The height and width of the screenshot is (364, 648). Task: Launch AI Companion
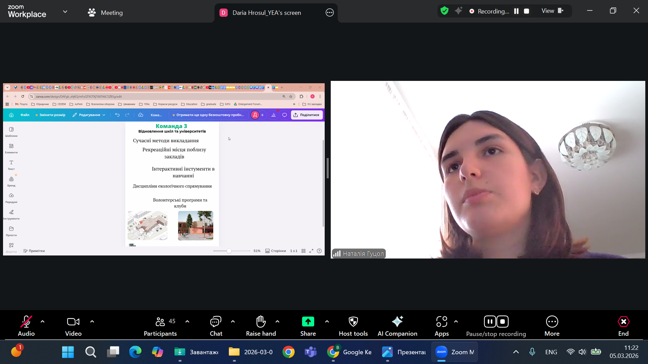coord(397,322)
